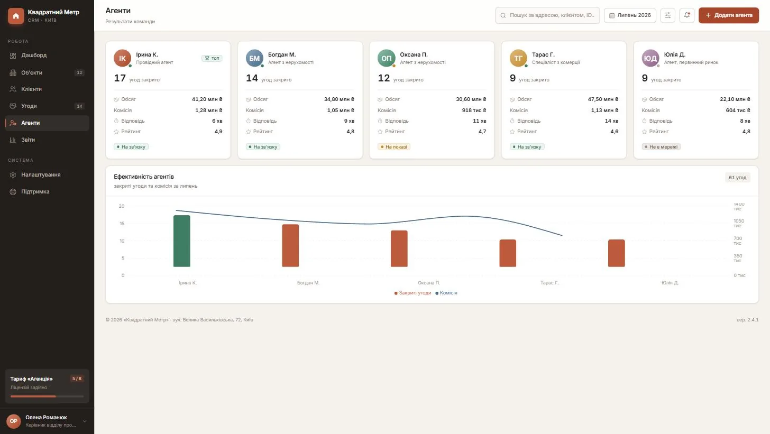The width and height of the screenshot is (770, 434).
Task: Click Рейтинг star icon on Богдан М. card
Action: point(249,132)
